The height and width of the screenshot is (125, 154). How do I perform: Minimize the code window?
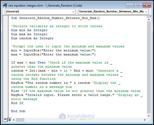[130, 5]
